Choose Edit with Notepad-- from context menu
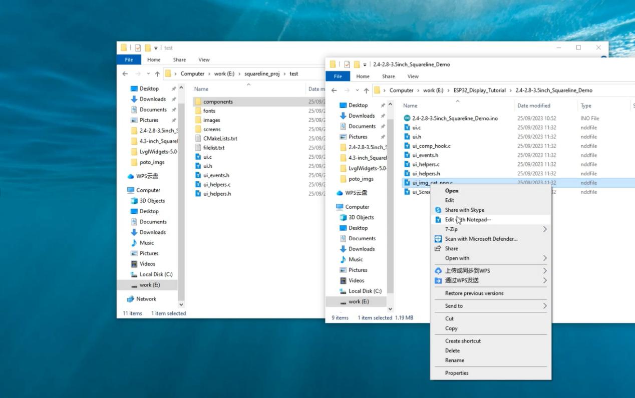 tap(468, 220)
